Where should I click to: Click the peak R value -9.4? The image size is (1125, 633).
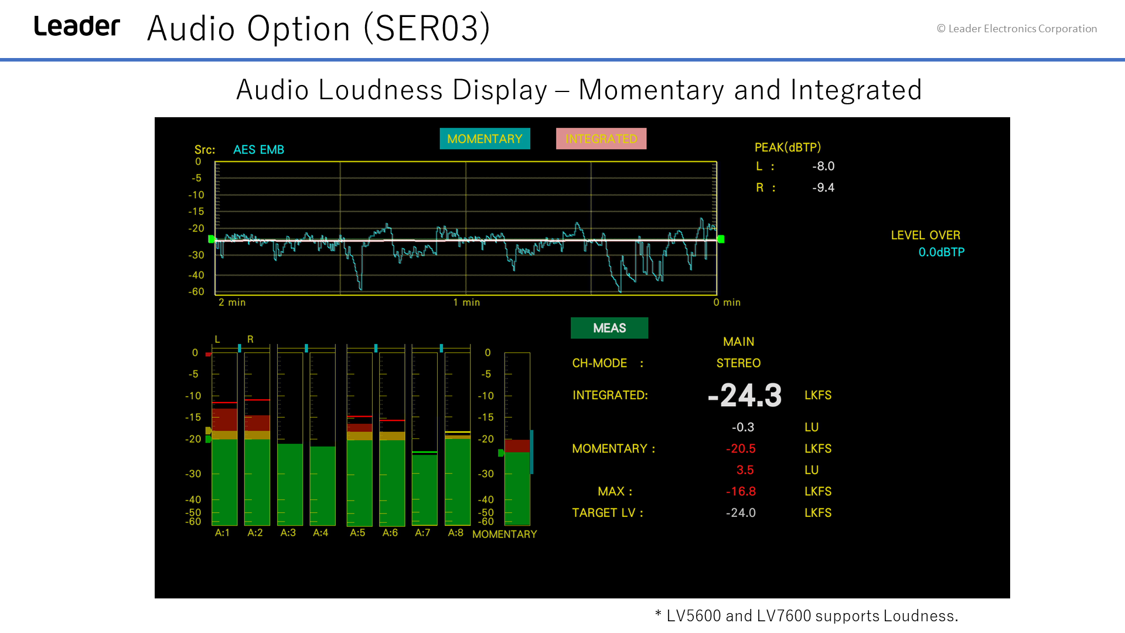[823, 188]
